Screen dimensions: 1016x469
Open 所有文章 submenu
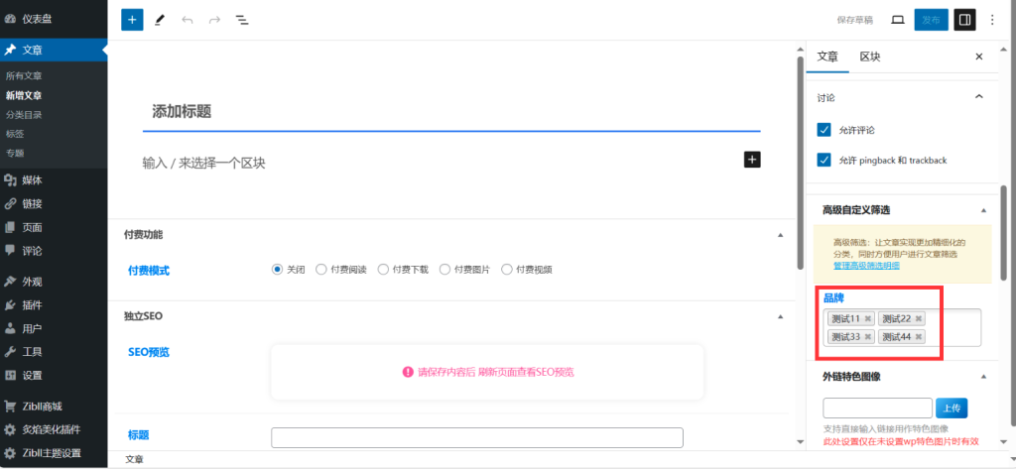[24, 75]
